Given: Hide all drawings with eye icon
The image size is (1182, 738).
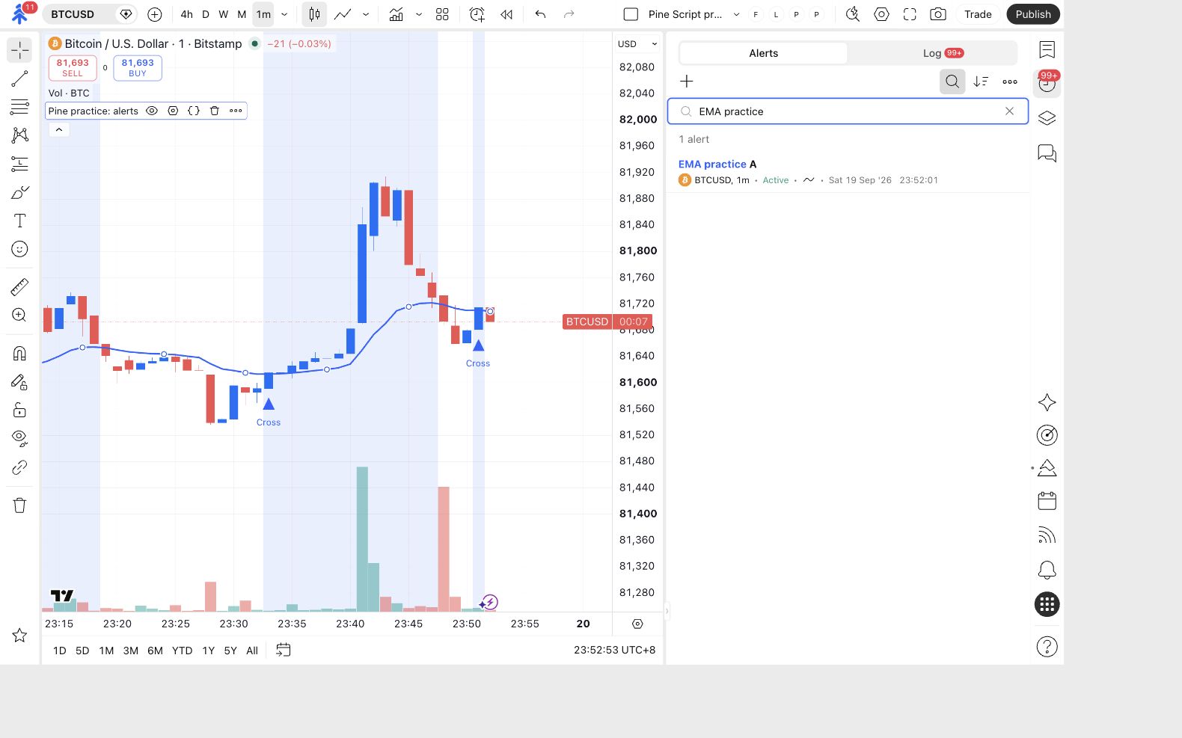Looking at the screenshot, I should tap(19, 438).
